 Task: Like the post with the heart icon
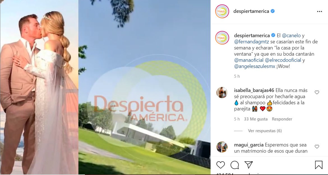pyautogui.click(x=220, y=165)
